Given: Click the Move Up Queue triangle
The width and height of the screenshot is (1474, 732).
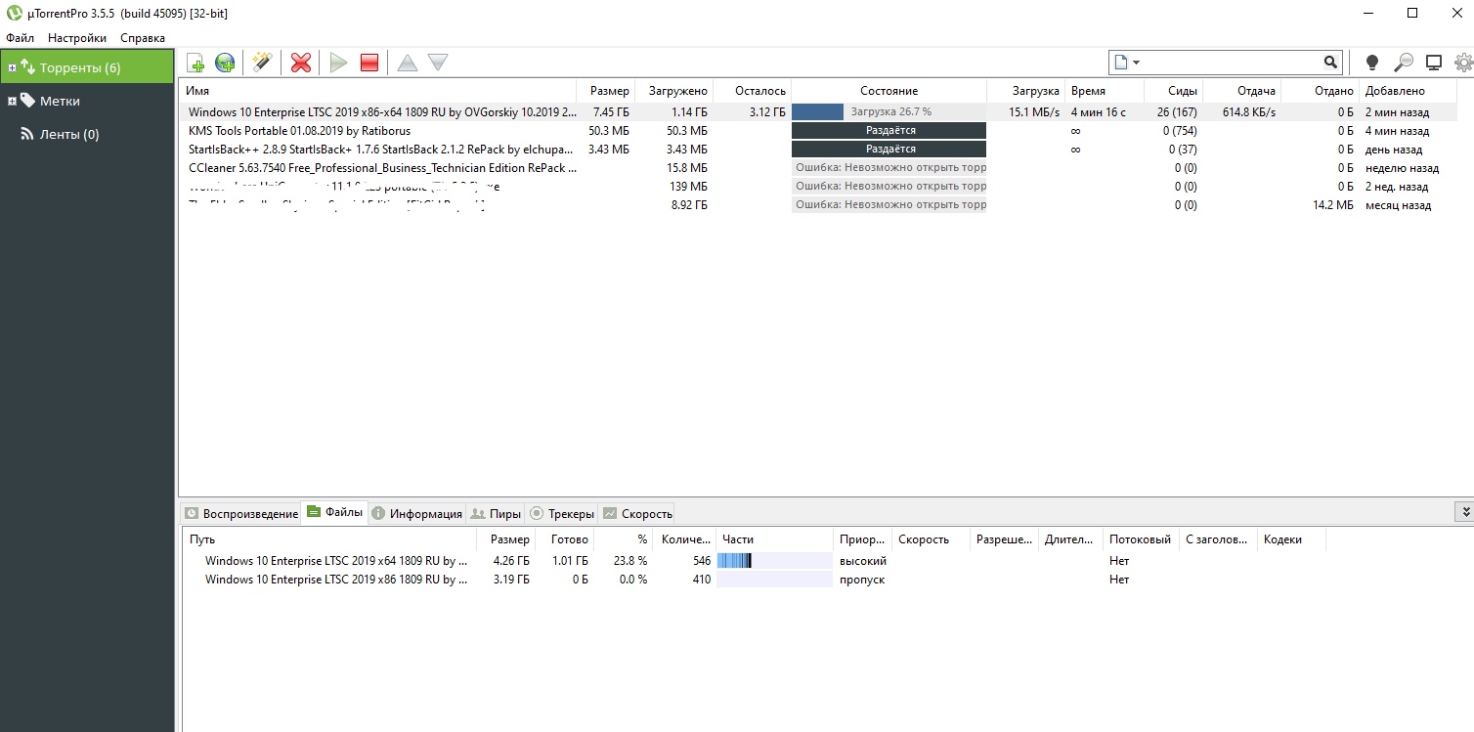Looking at the screenshot, I should pyautogui.click(x=408, y=63).
